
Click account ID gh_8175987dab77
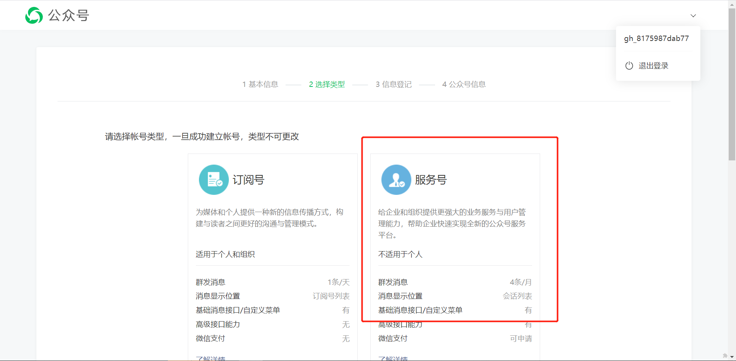656,38
